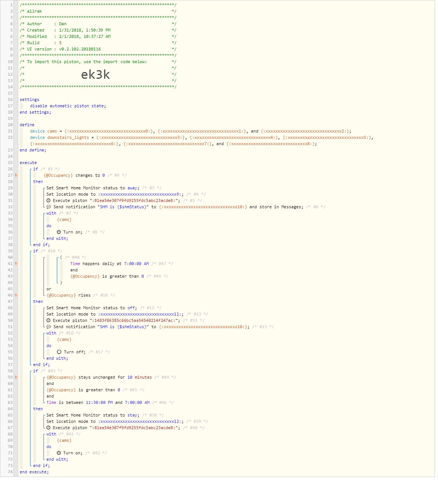Click 'end settings;' on line 18
Screen dimensions: 438x480
click(35, 112)
